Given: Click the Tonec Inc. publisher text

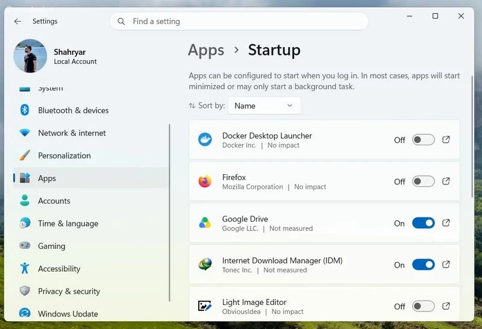Looking at the screenshot, I should pyautogui.click(x=237, y=270).
